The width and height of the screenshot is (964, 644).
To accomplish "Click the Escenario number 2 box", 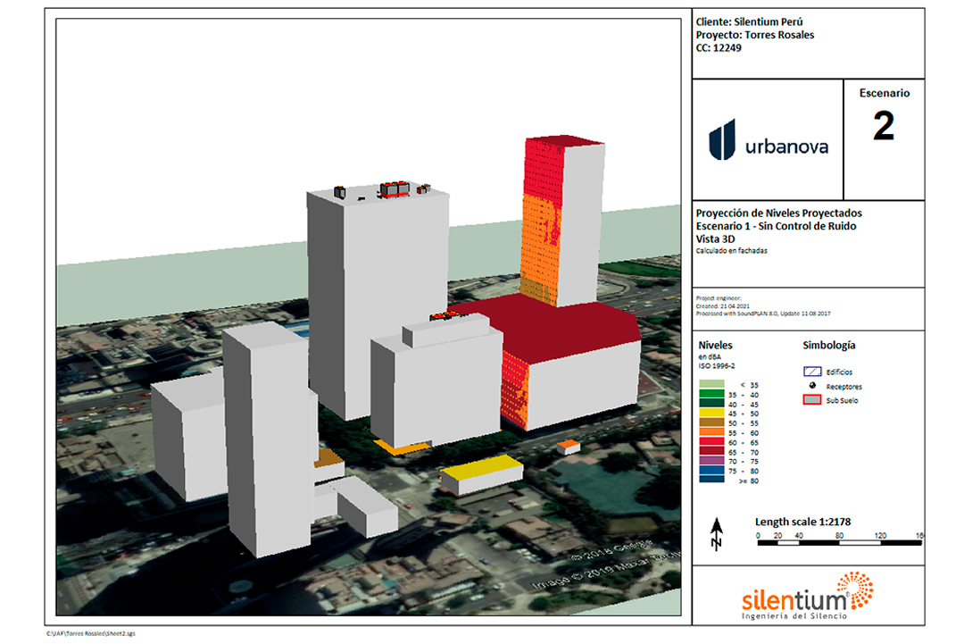I will [883, 126].
